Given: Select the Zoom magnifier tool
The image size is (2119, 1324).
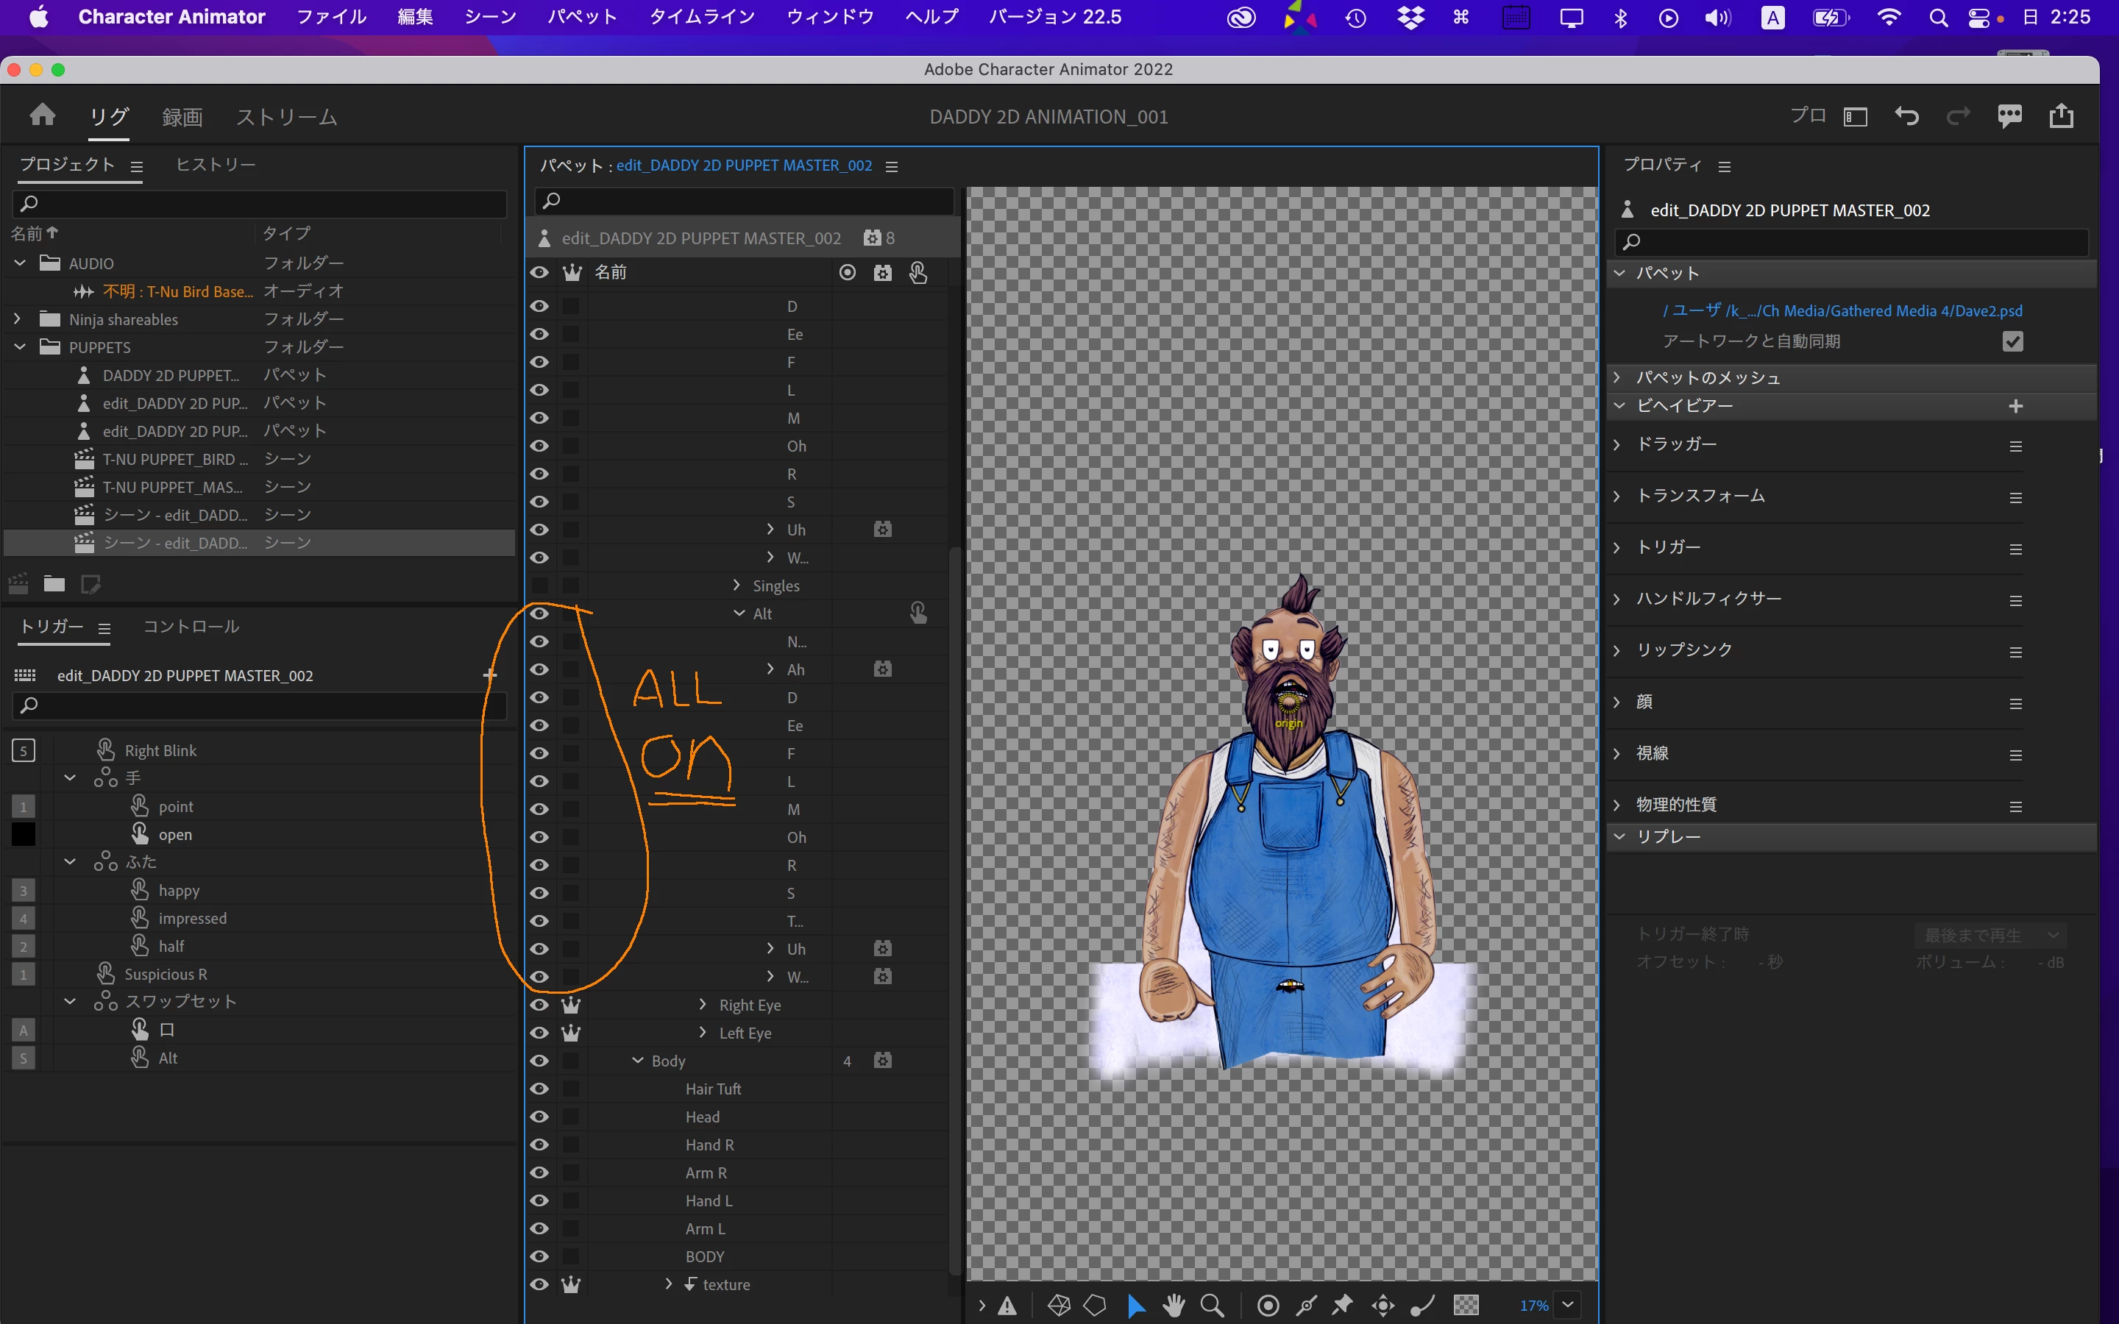Looking at the screenshot, I should [x=1212, y=1305].
